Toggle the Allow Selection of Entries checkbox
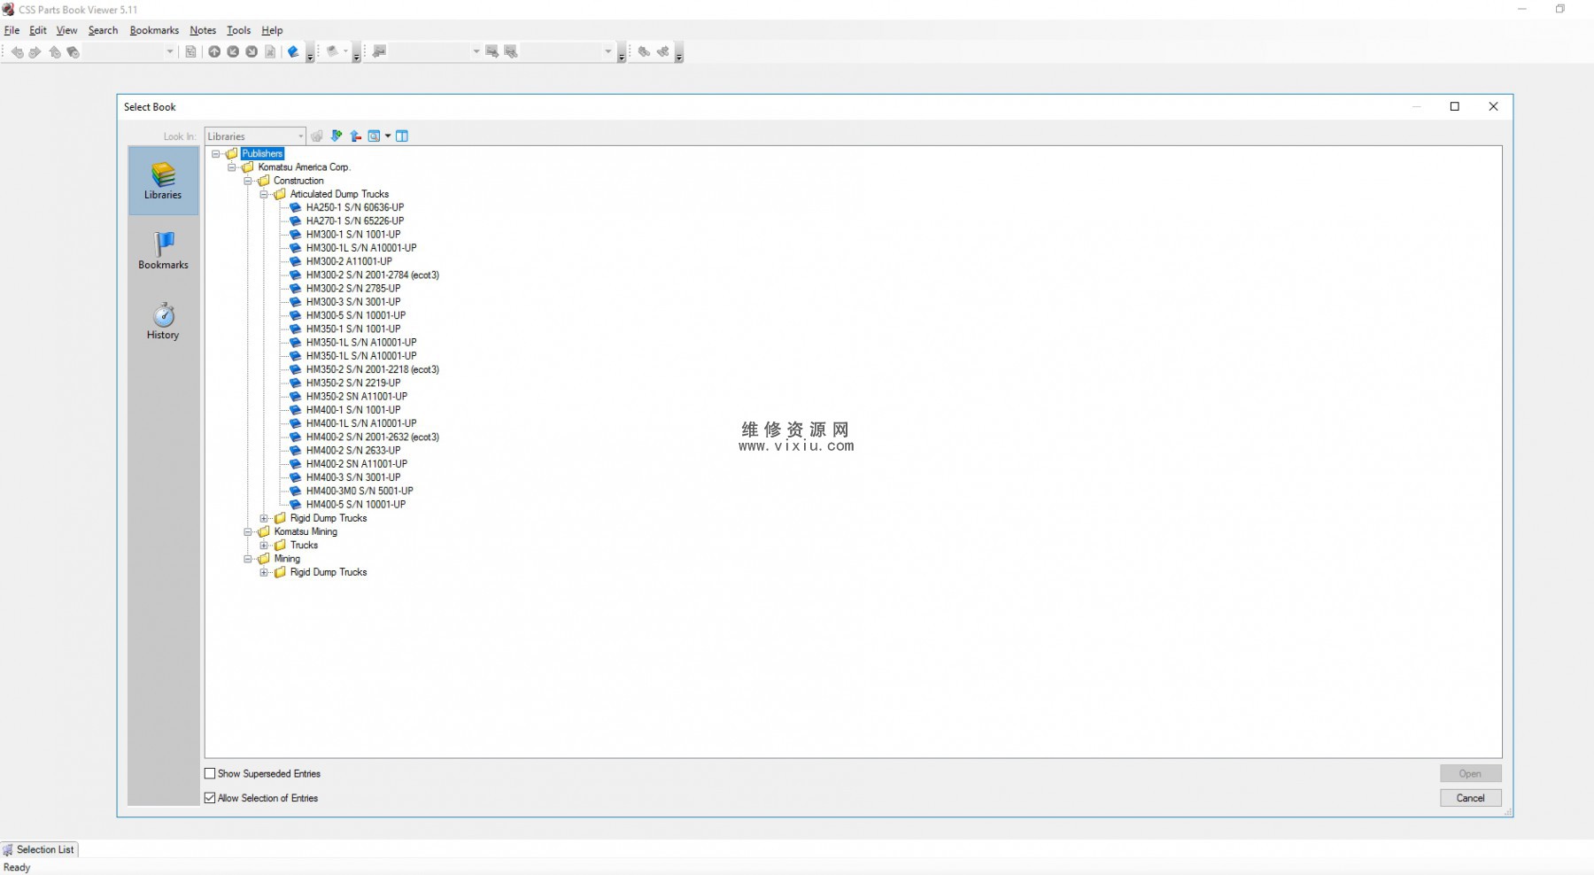This screenshot has width=1594, height=875. [x=210, y=798]
